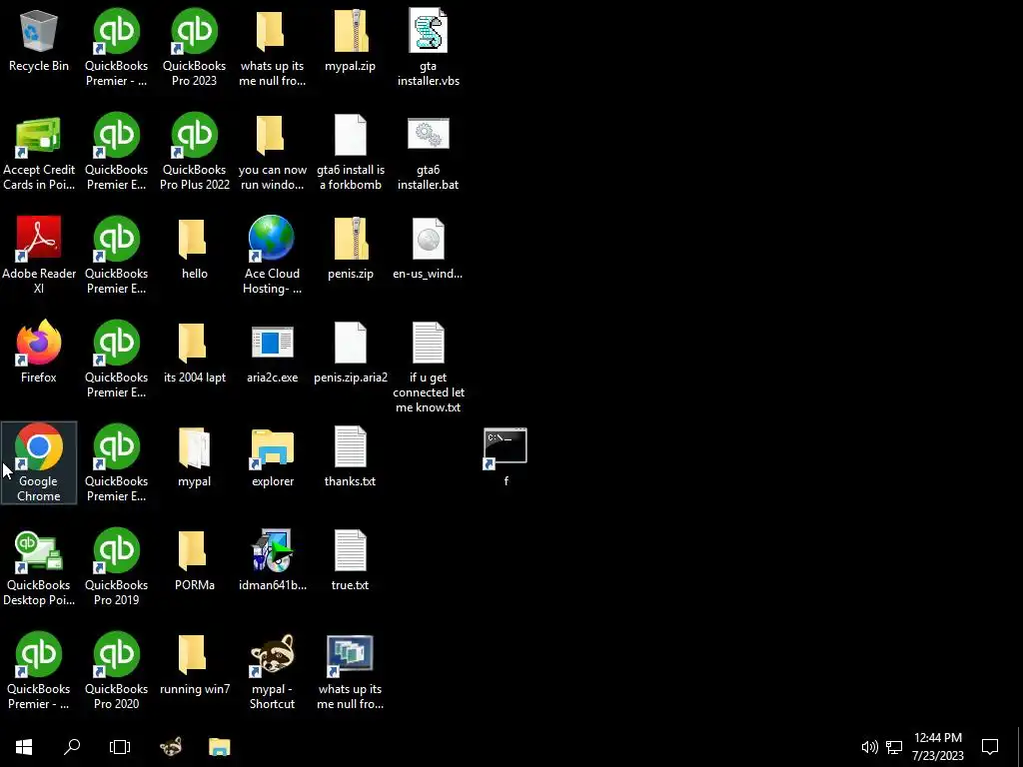1023x767 pixels.
Task: Select the true.txt file
Action: pos(350,560)
